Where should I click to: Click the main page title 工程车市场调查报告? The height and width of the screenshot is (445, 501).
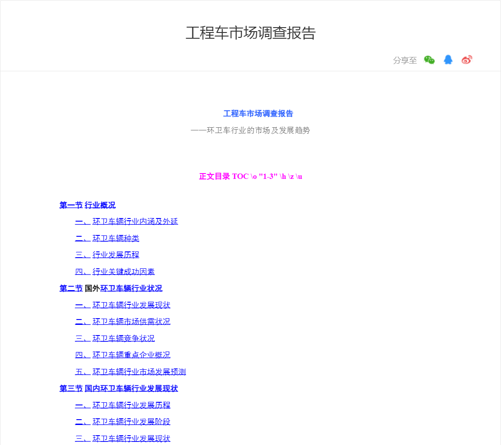pyautogui.click(x=250, y=32)
